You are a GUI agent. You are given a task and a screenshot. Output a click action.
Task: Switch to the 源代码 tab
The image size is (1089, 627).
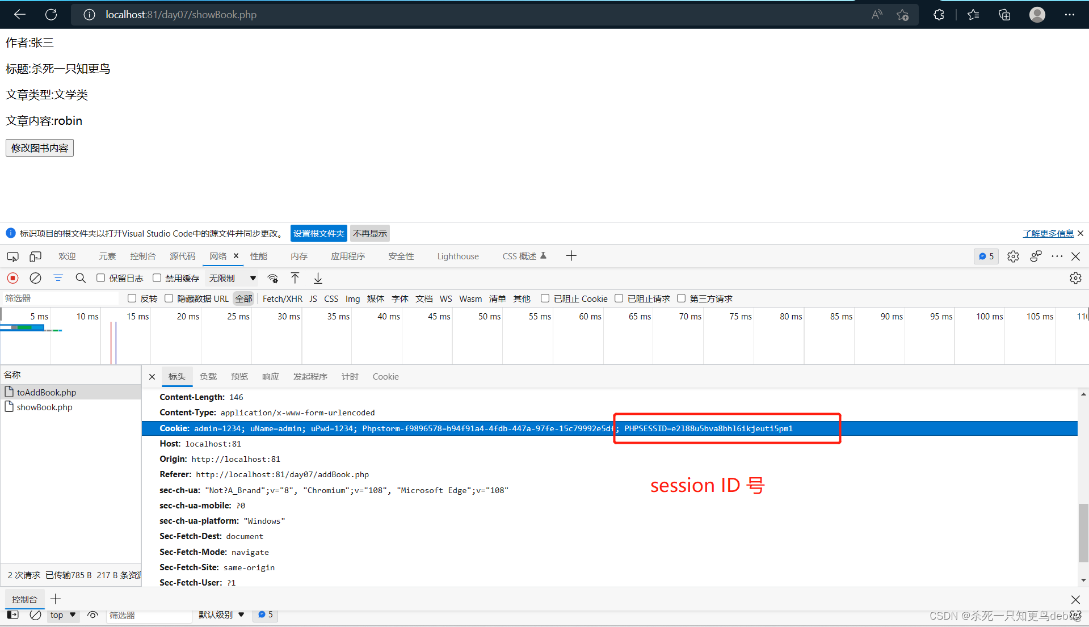coord(183,256)
